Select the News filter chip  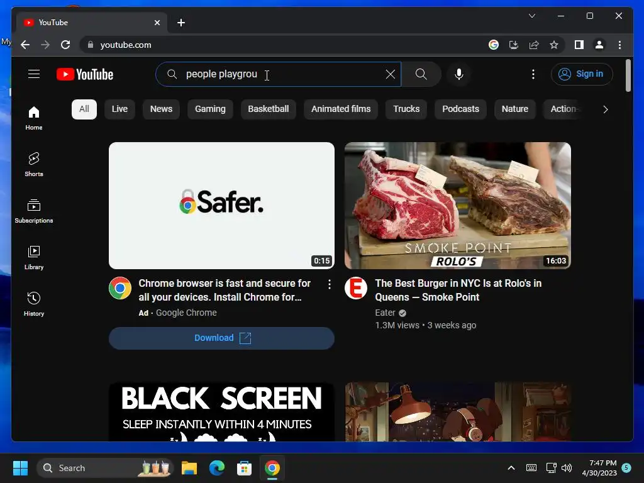[x=161, y=109]
